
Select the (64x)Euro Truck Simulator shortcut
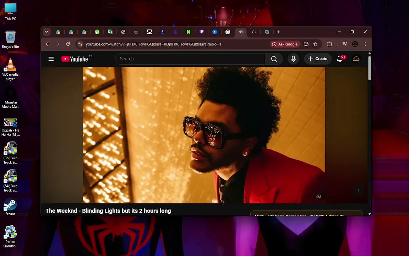click(x=10, y=181)
